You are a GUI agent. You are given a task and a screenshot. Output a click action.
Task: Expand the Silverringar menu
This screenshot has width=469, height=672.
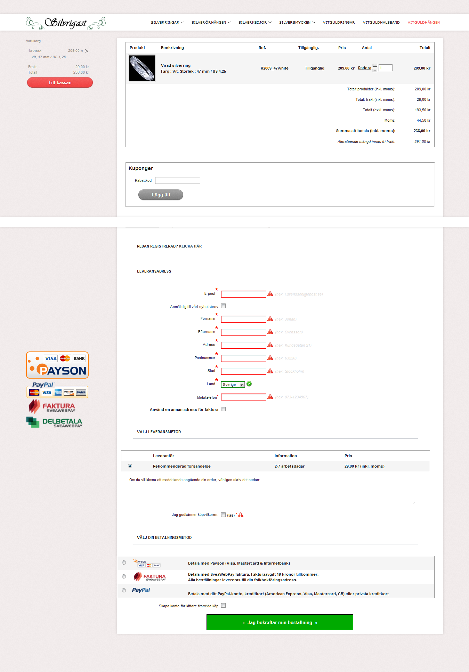(167, 23)
